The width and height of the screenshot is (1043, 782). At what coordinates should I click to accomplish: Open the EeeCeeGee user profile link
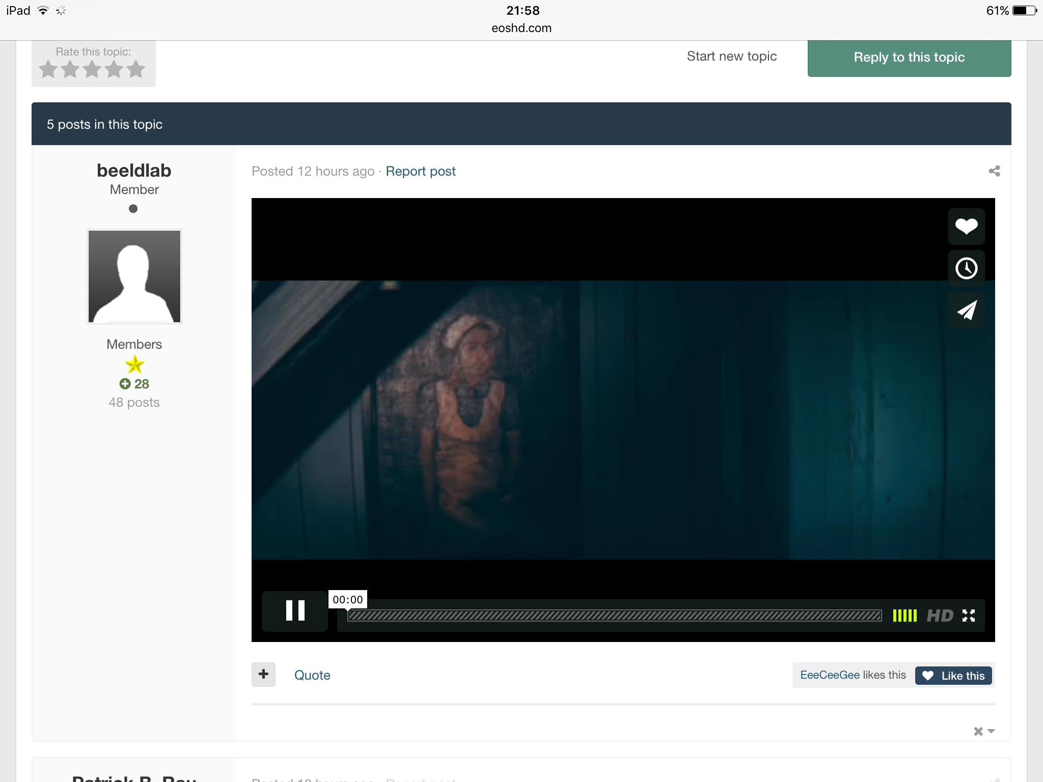[830, 675]
